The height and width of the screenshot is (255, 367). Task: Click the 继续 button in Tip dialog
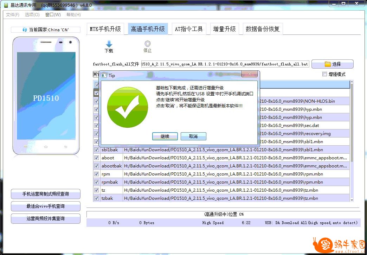pyautogui.click(x=165, y=136)
